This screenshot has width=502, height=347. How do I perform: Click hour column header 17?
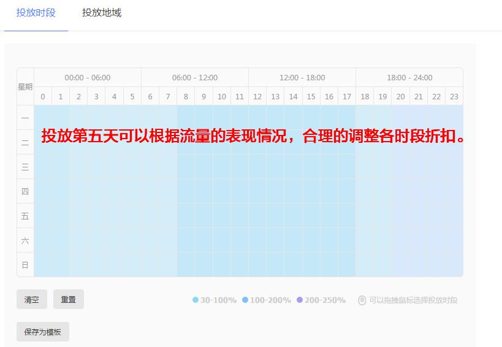[x=347, y=96]
